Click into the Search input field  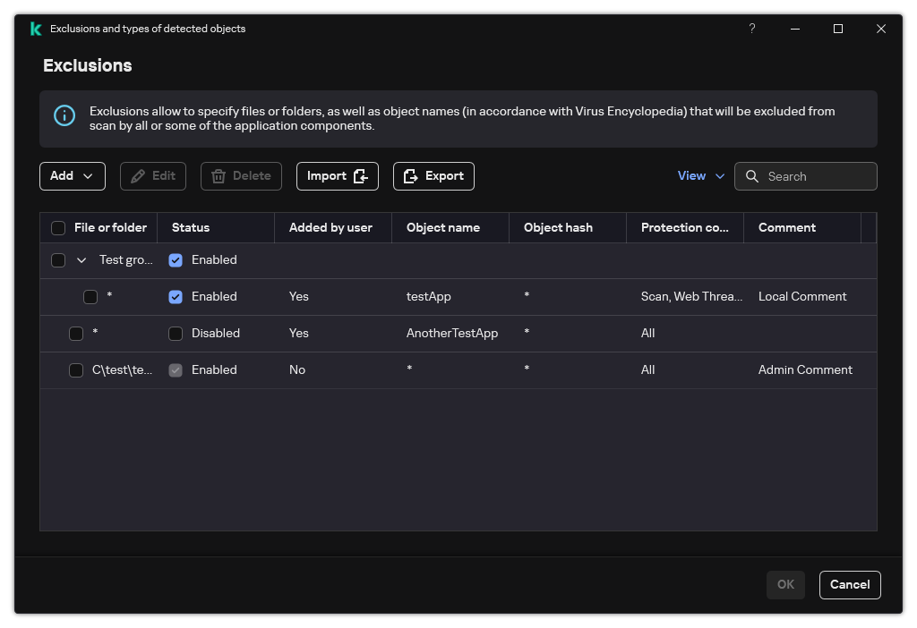click(817, 176)
